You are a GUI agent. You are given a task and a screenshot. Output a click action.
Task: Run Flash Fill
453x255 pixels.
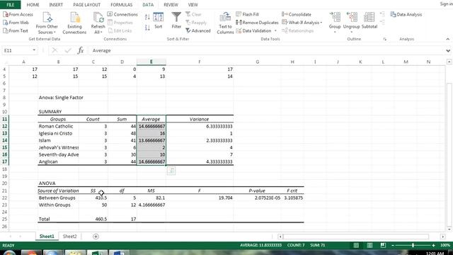[247, 14]
